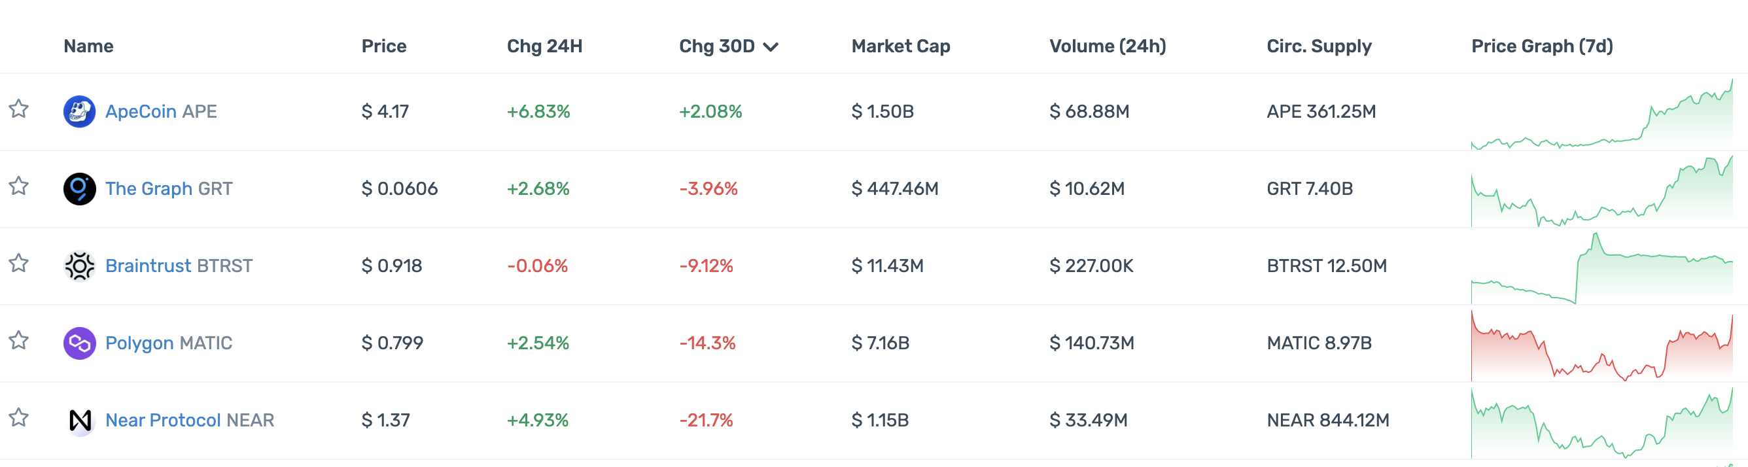This screenshot has height=467, width=1748.
Task: View the Braintrust 7d price graph
Action: pos(1601,268)
